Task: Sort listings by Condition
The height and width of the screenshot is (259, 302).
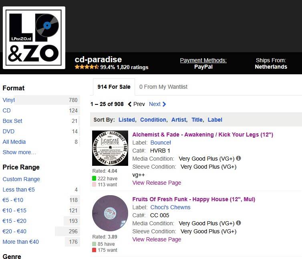Action: [153, 120]
